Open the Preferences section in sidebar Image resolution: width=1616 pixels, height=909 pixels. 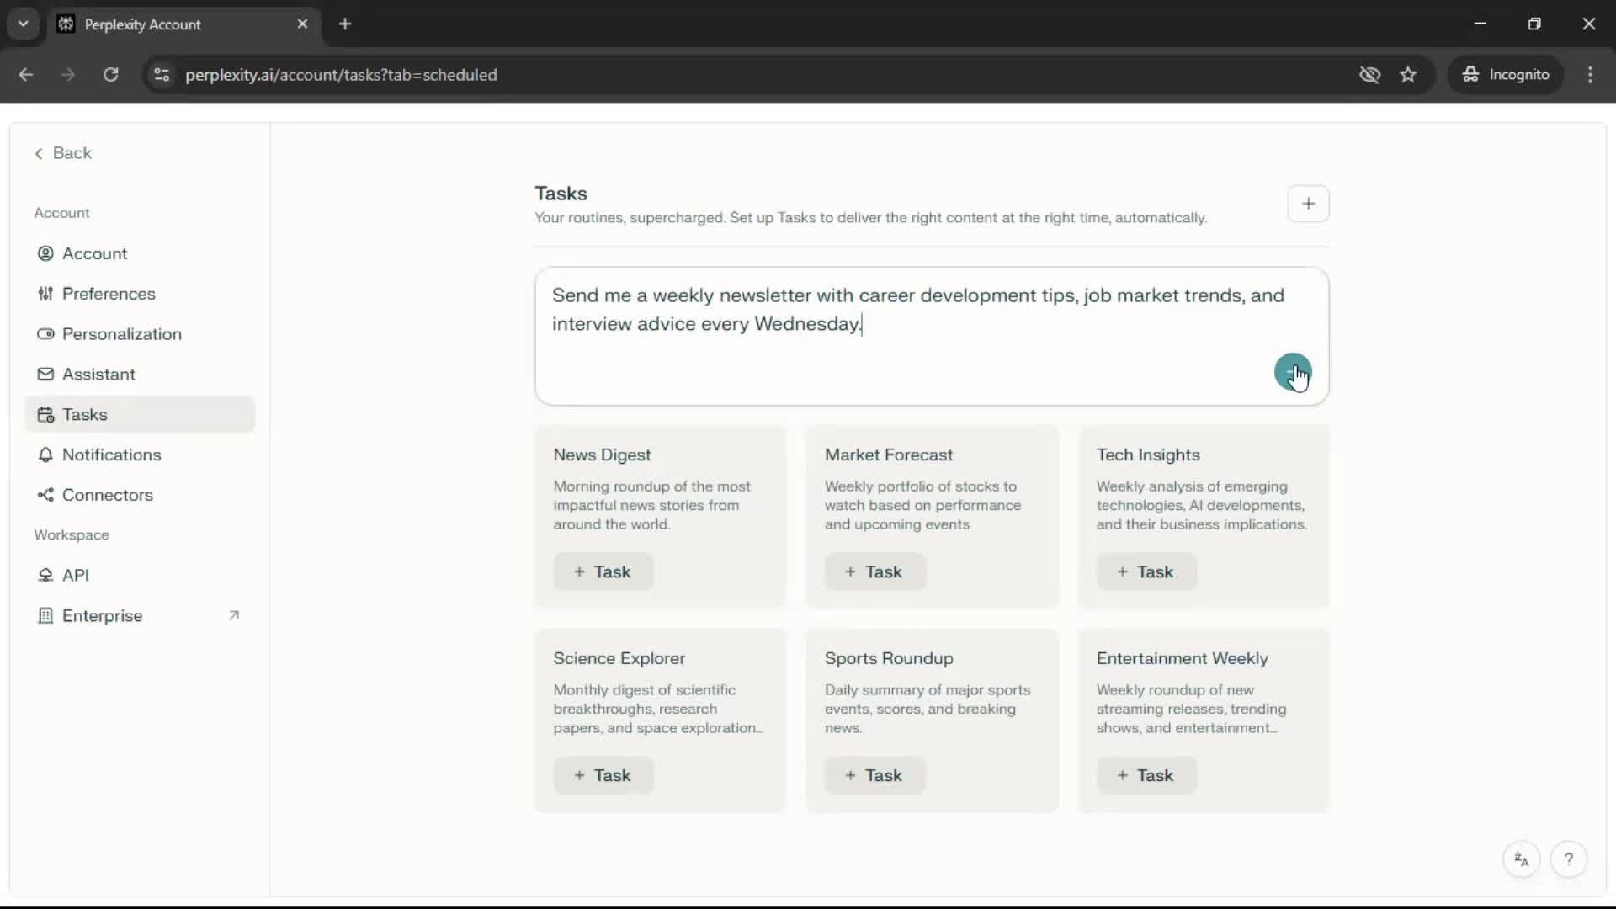[109, 294]
